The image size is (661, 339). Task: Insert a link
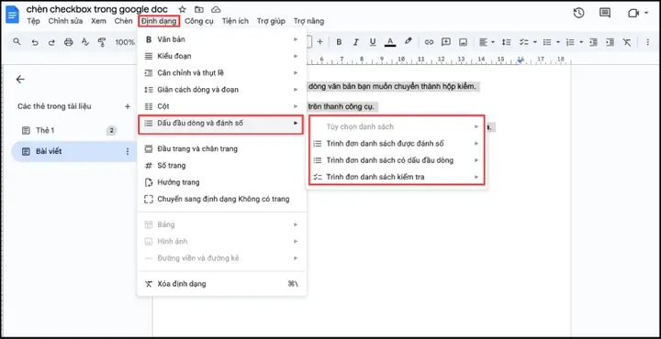[x=429, y=42]
